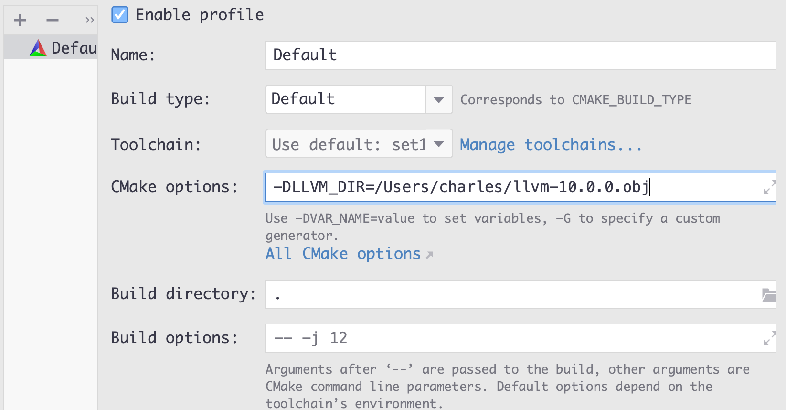Click the 'Corresponds to CMAKE_BUILD_TYPE' hint
Screen dimensions: 786x410
tap(576, 99)
